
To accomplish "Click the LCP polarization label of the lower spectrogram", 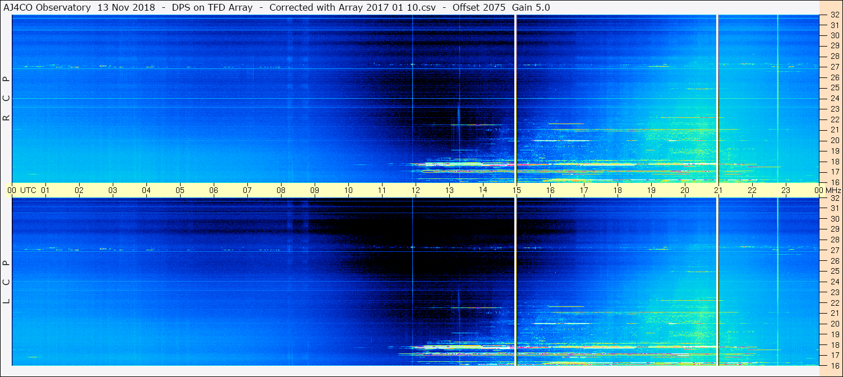I will pos(6,282).
